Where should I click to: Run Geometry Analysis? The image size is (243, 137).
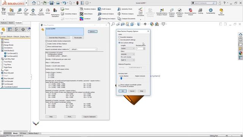(x=69, y=14)
